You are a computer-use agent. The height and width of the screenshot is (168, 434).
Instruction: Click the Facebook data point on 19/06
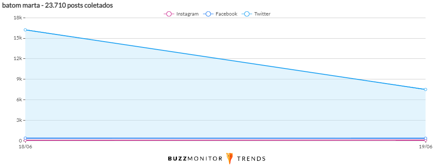coord(426,138)
